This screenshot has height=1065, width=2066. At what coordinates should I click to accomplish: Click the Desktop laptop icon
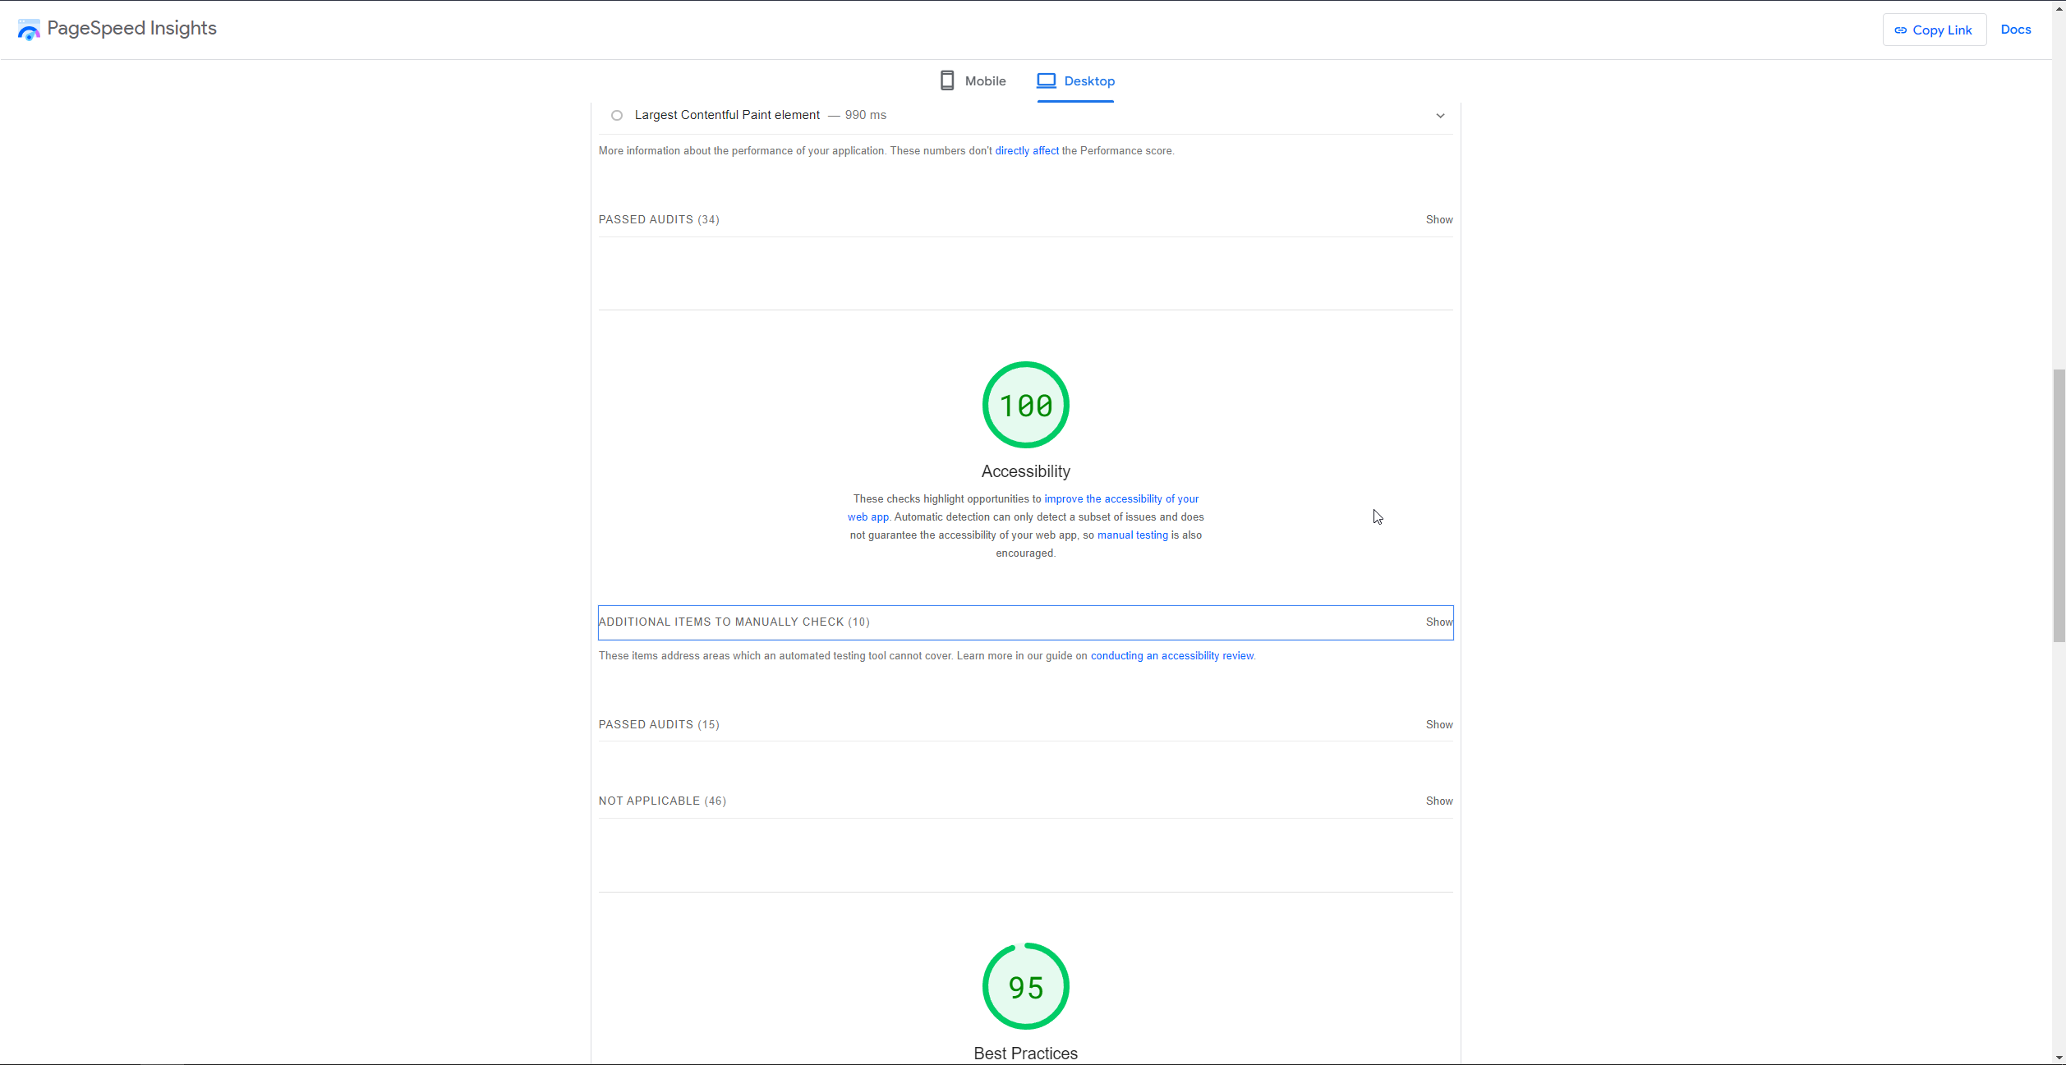click(1046, 80)
